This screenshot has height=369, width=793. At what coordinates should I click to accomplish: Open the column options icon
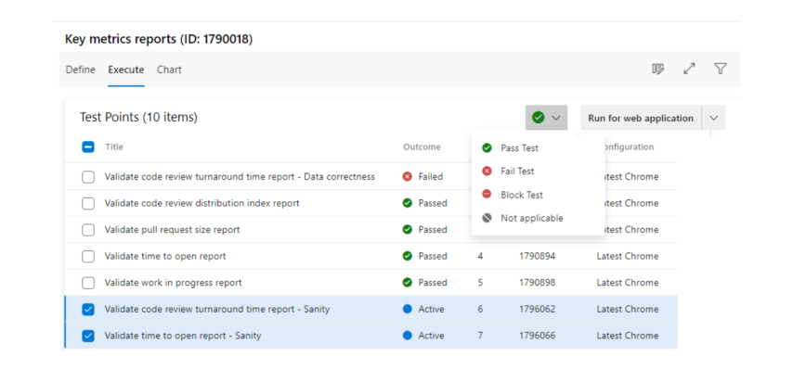pyautogui.click(x=657, y=70)
